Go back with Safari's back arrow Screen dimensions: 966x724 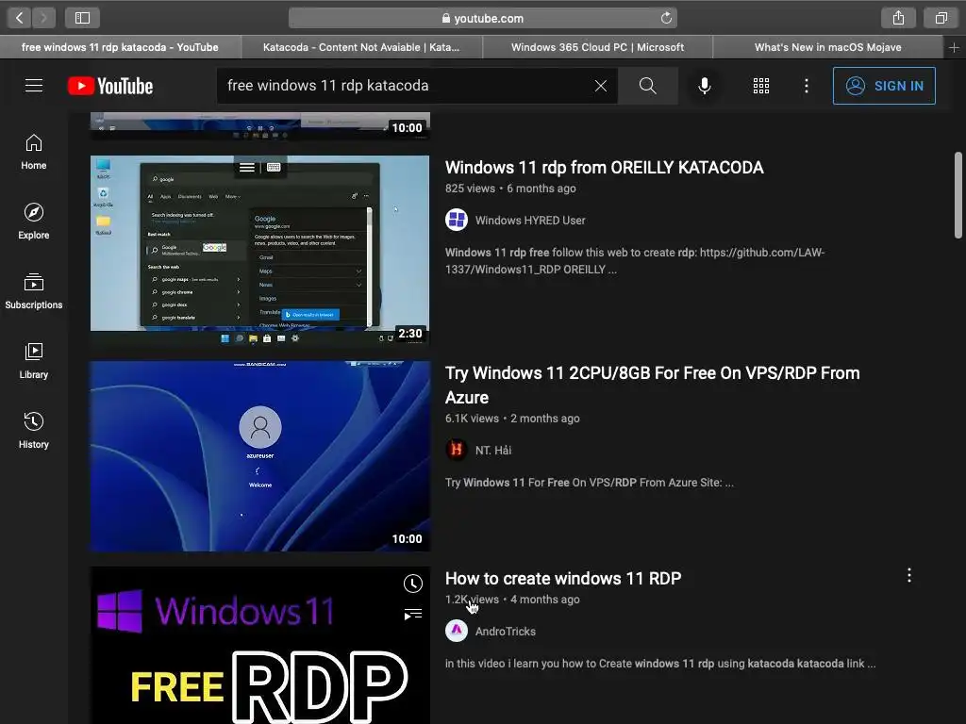[19, 18]
